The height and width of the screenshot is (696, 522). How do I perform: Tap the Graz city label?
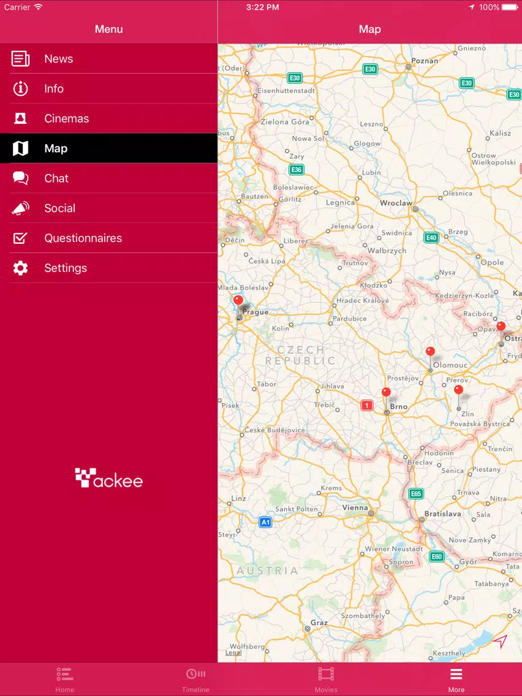319,622
